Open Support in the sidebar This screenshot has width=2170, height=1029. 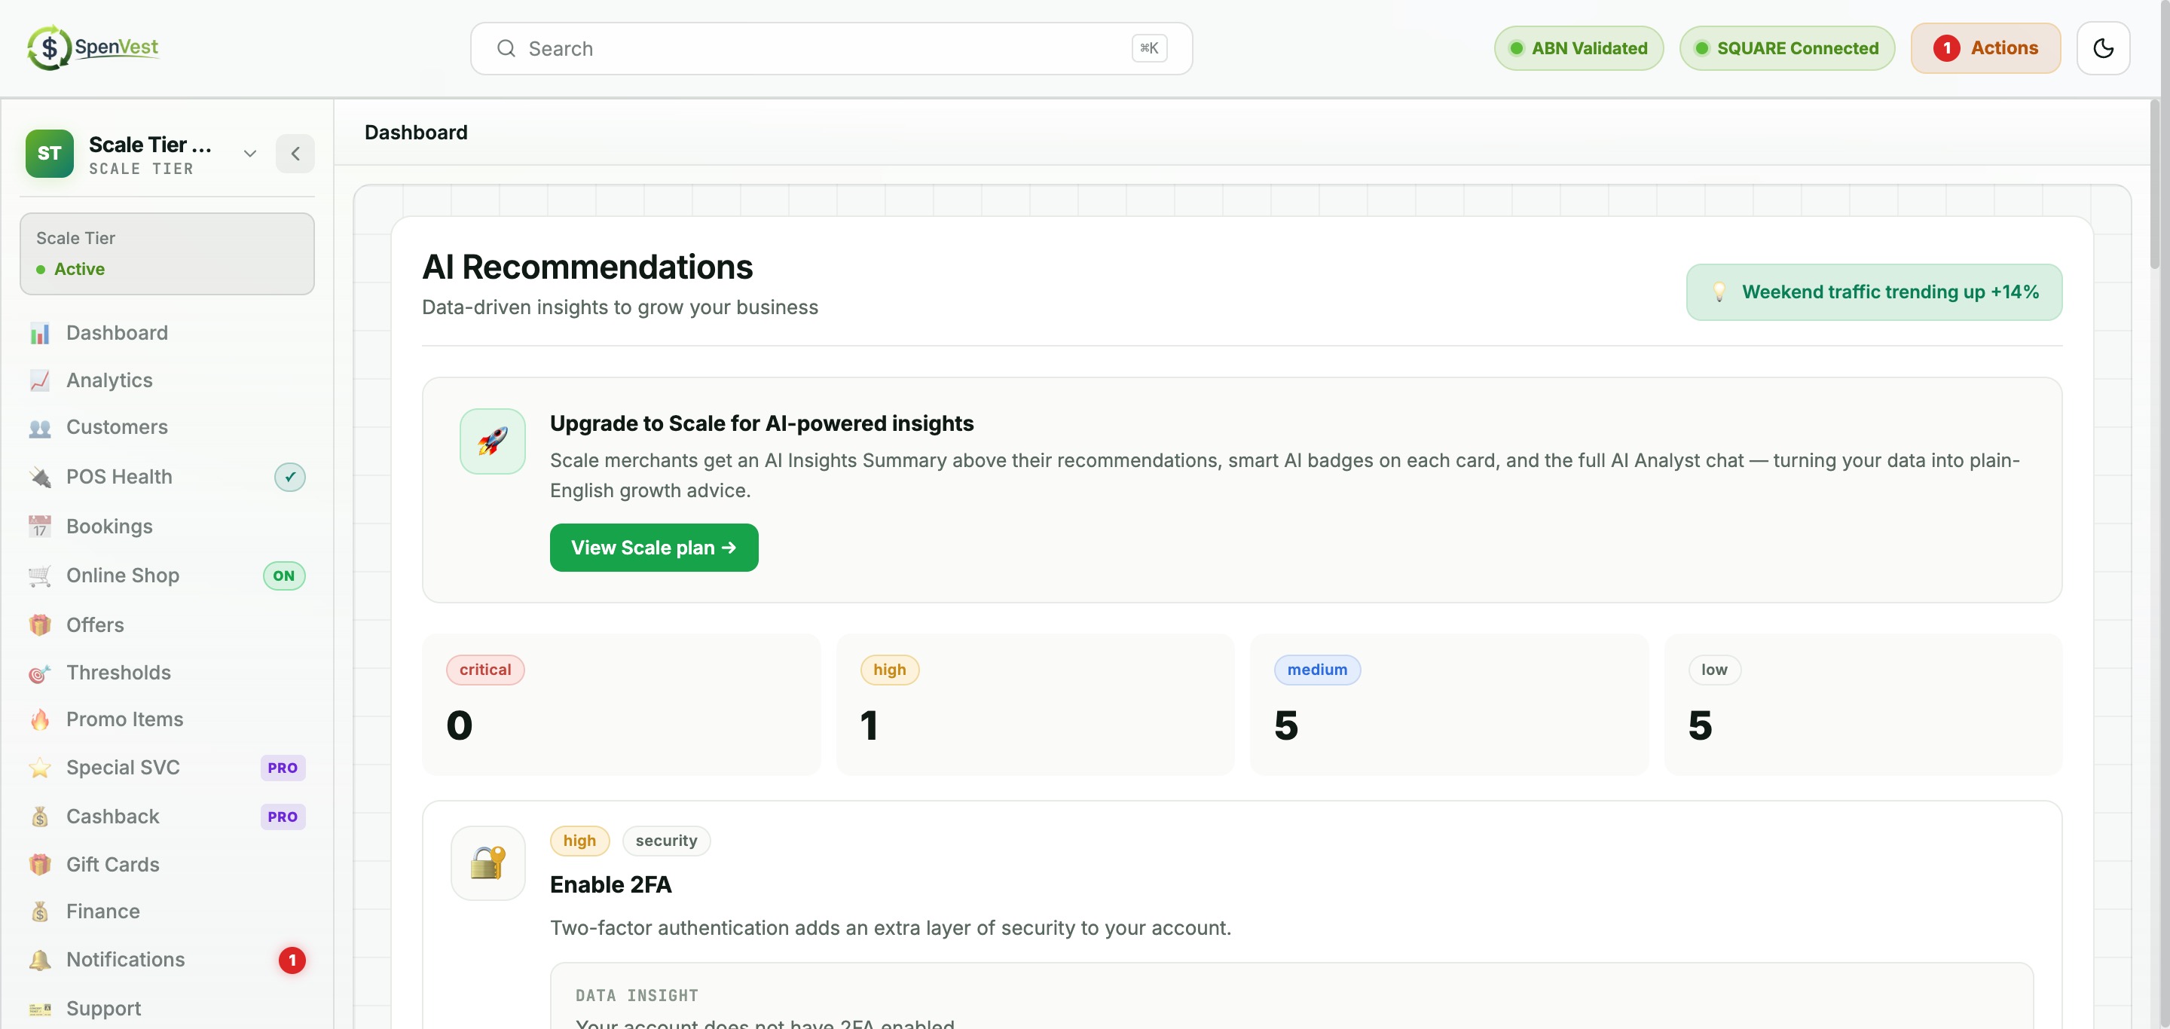click(x=167, y=1009)
